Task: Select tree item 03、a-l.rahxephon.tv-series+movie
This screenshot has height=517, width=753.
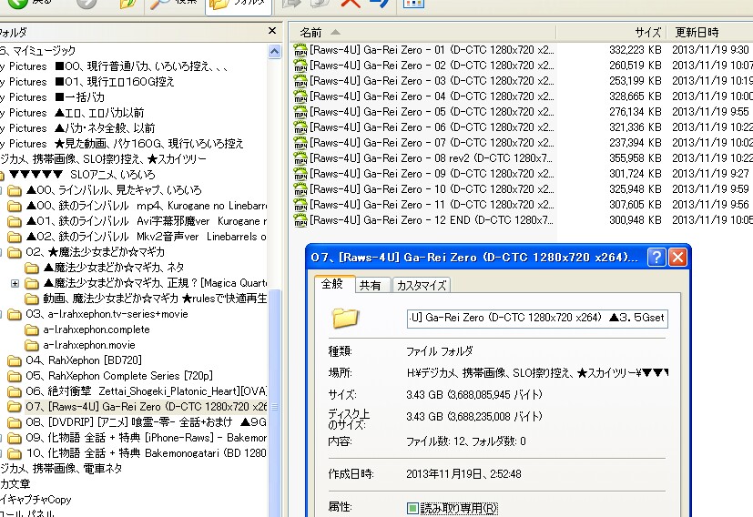Action: coord(107,314)
